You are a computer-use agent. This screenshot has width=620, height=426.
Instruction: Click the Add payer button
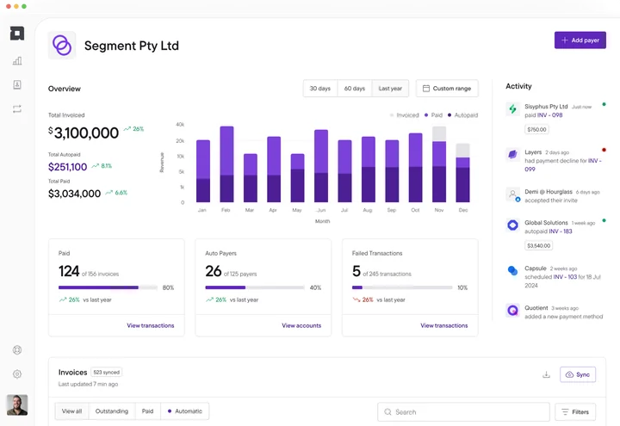[x=580, y=40]
